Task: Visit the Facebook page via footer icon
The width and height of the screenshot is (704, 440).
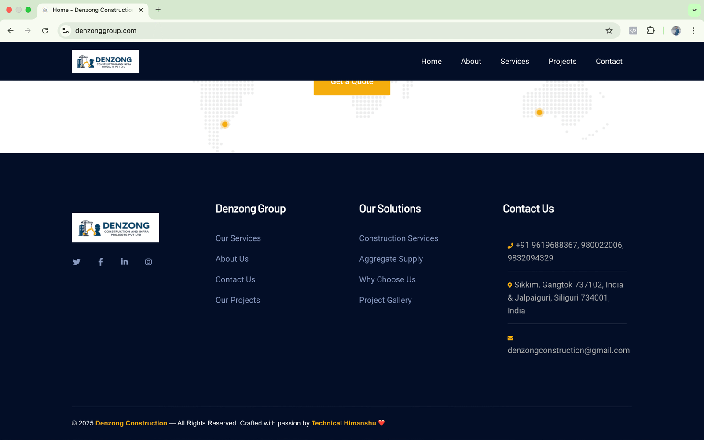Action: pyautogui.click(x=100, y=262)
